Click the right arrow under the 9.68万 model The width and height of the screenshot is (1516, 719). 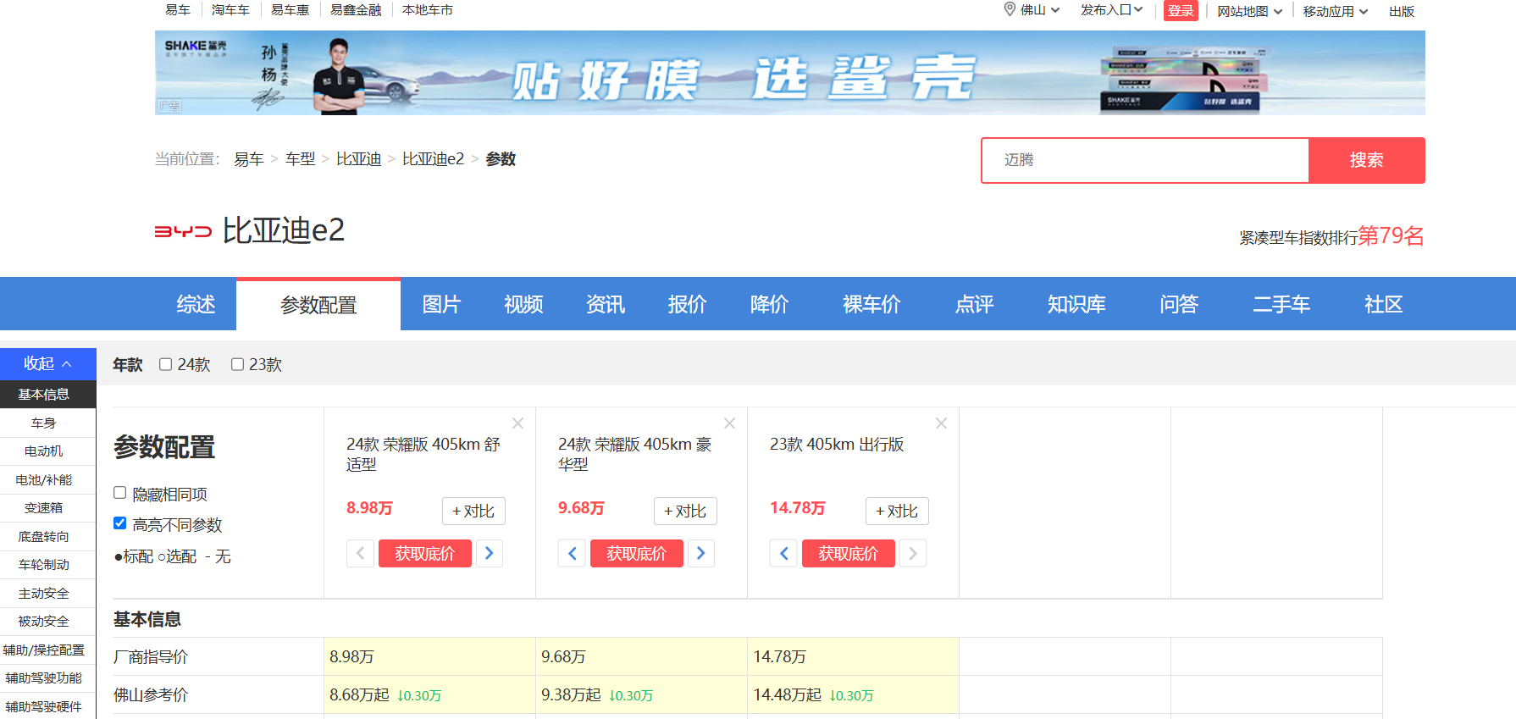pos(701,553)
